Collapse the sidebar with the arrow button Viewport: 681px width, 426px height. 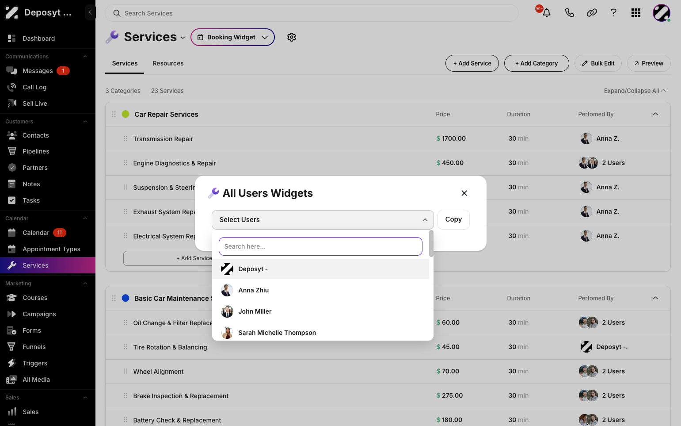[90, 12]
